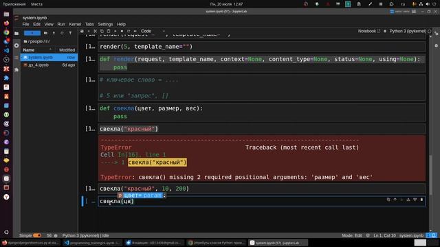Open the file browser filter icon
Viewport: 440px width, 247px height.
tap(70, 33)
